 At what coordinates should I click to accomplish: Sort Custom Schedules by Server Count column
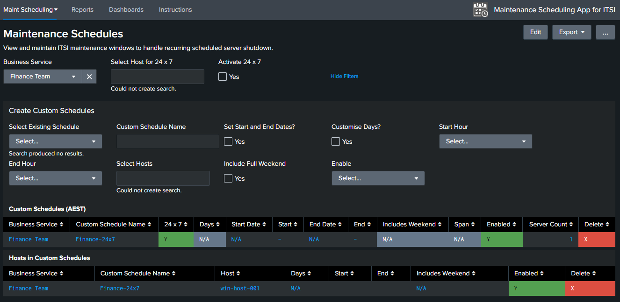point(551,224)
